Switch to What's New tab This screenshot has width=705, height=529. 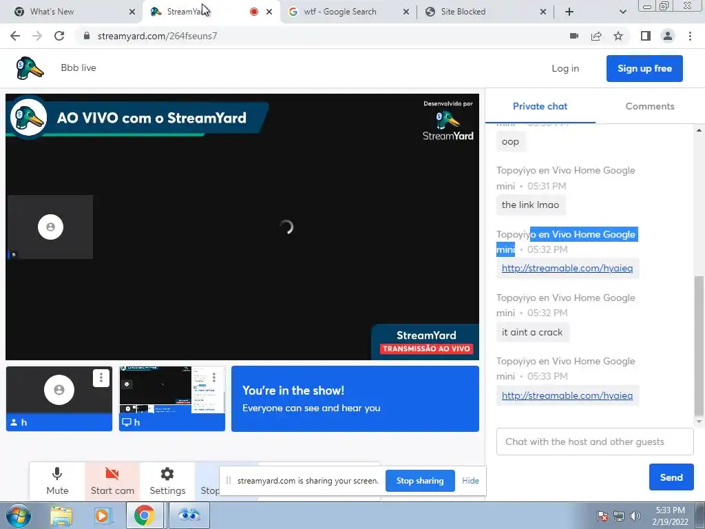(72, 12)
